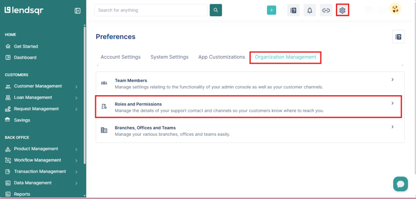Open the help guide icon beside Preferences
The image size is (416, 199).
(398, 37)
